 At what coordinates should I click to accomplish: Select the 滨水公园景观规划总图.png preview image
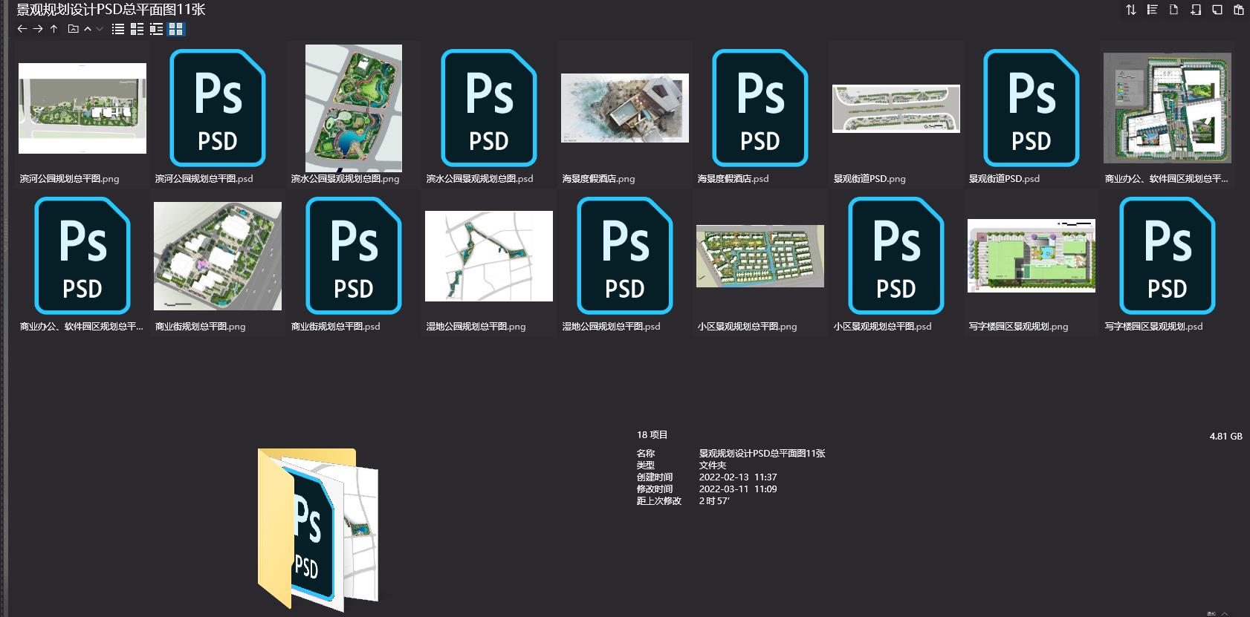pyautogui.click(x=354, y=108)
